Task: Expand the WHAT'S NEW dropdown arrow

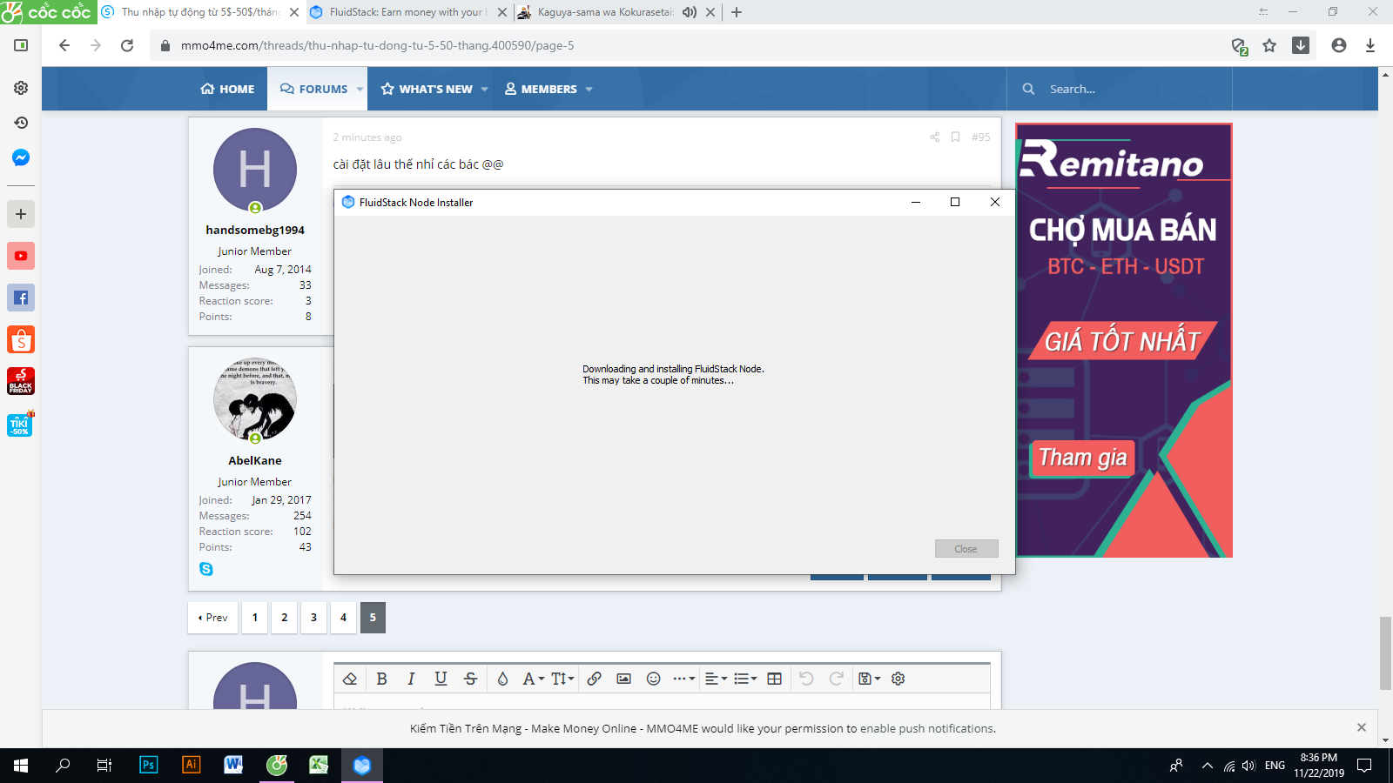Action: pyautogui.click(x=484, y=89)
